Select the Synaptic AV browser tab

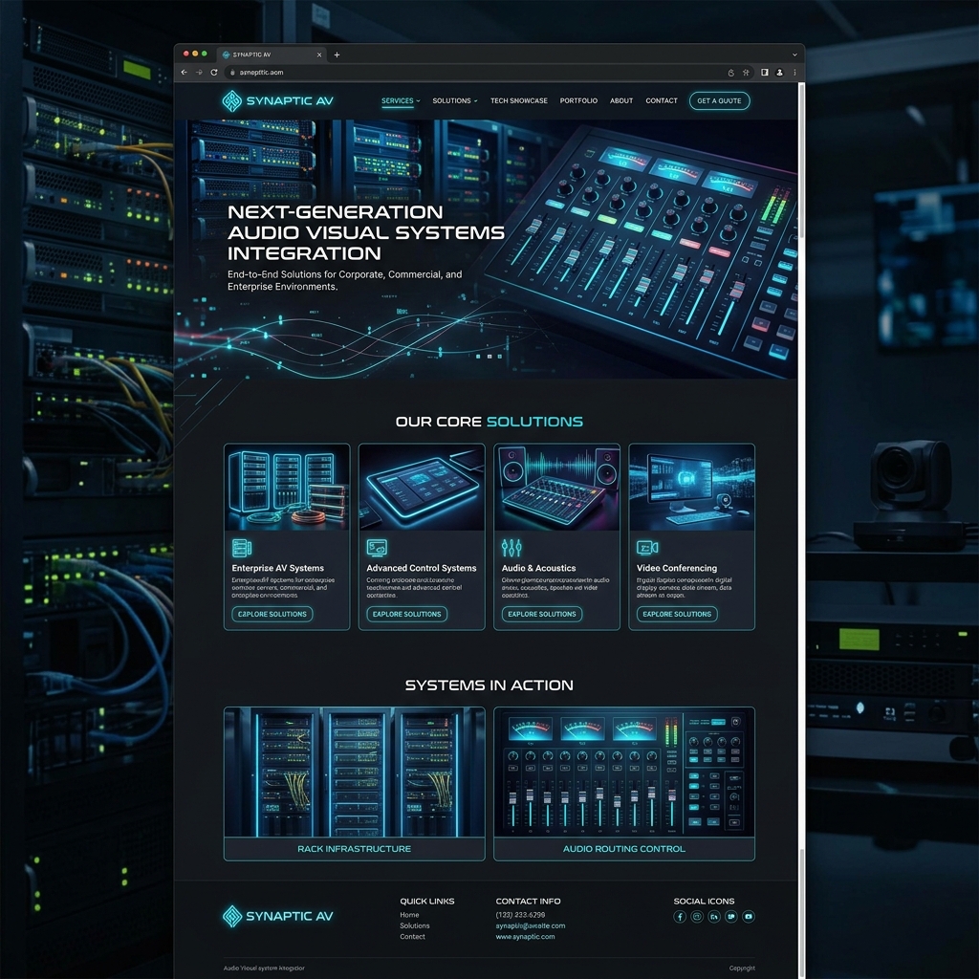click(x=272, y=54)
